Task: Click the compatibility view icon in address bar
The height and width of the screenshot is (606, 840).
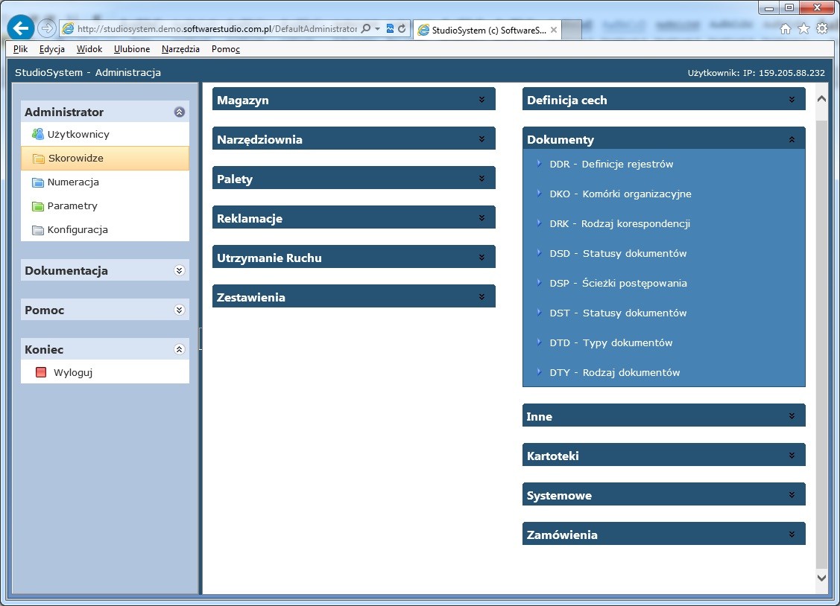Action: pyautogui.click(x=390, y=28)
